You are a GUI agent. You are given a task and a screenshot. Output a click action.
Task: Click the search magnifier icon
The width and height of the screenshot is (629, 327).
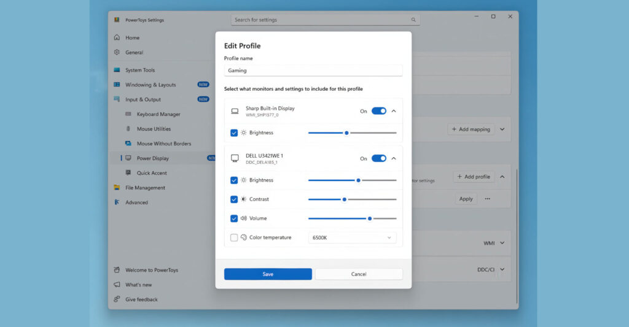pyautogui.click(x=413, y=20)
